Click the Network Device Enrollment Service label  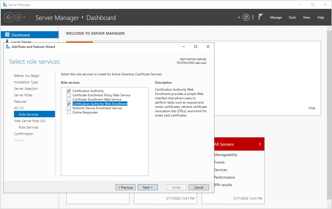97,108
